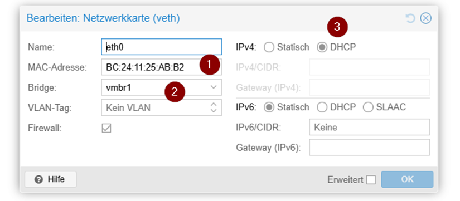Toggle the Firewall checkbox

[106, 128]
